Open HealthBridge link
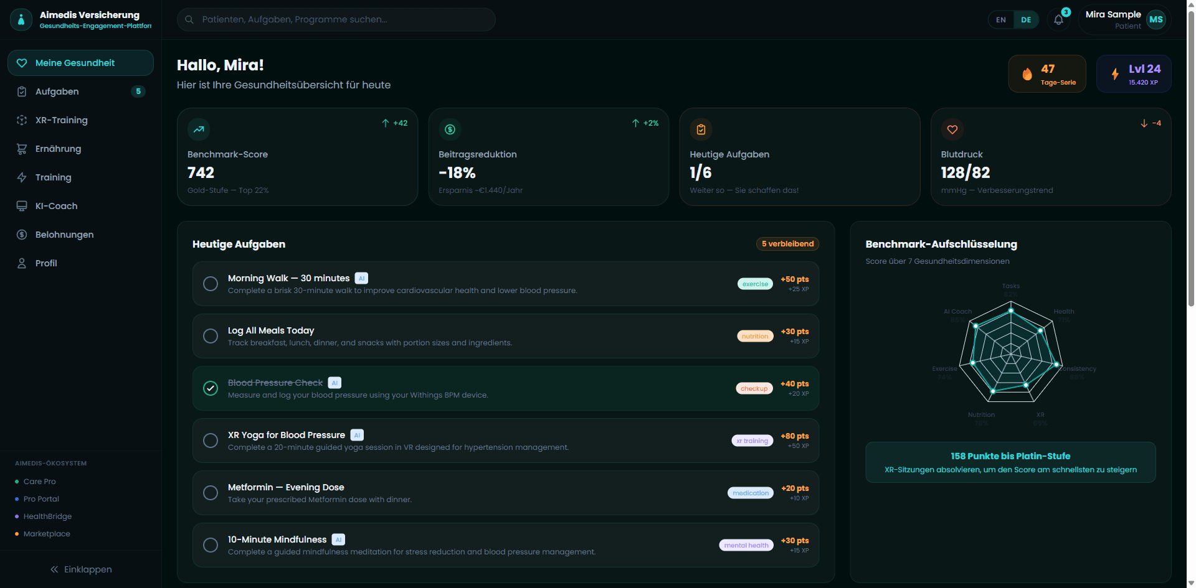Image resolution: width=1196 pixels, height=588 pixels. (x=44, y=516)
